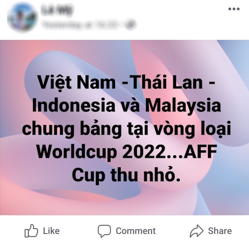Click the thumbs-up Like icon
This screenshot has width=249, height=241.
tap(31, 231)
